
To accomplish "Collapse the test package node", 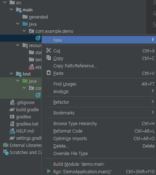I will [x=24, y=88].
